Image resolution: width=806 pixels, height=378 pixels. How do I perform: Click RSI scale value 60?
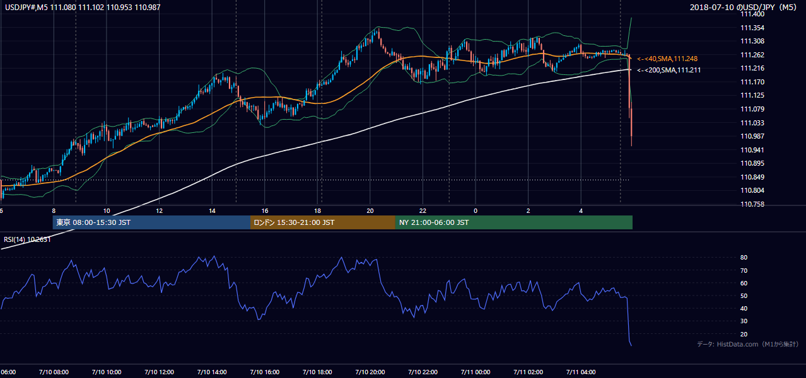coord(744,283)
